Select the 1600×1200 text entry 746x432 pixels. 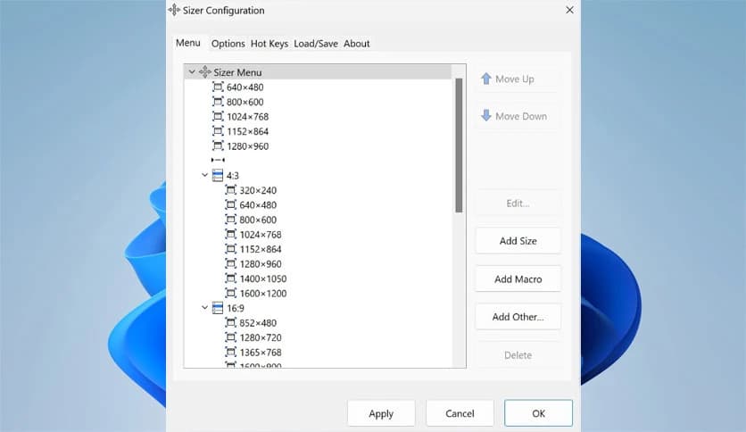263,294
